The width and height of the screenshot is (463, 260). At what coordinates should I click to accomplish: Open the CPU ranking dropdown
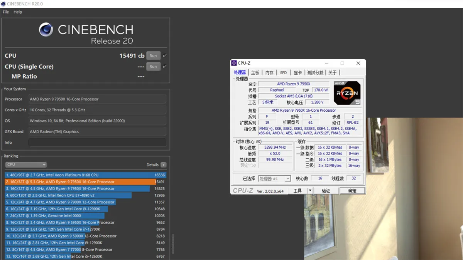click(26, 165)
